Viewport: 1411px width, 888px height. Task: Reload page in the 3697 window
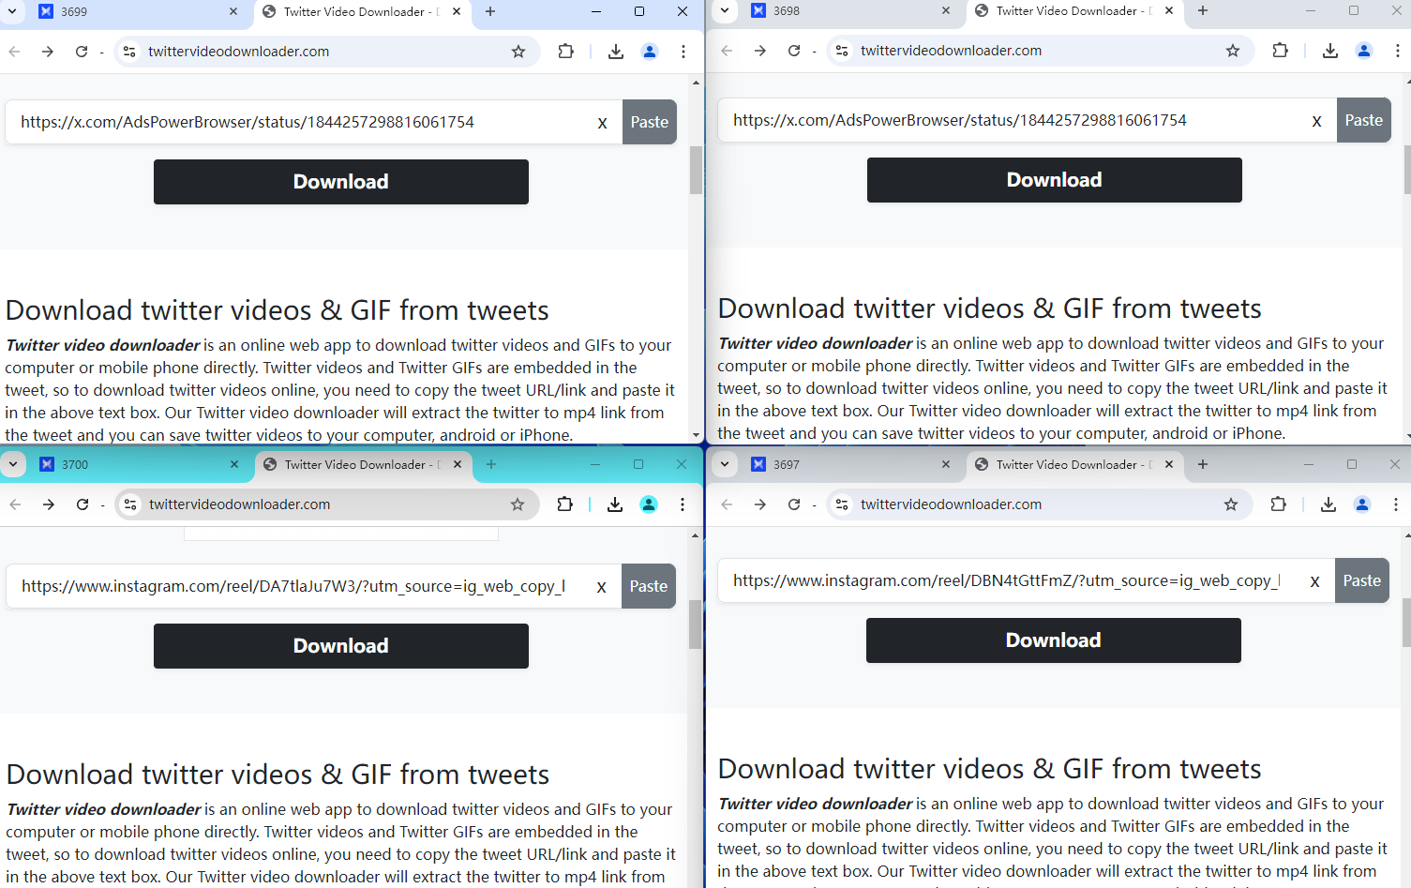point(794,504)
